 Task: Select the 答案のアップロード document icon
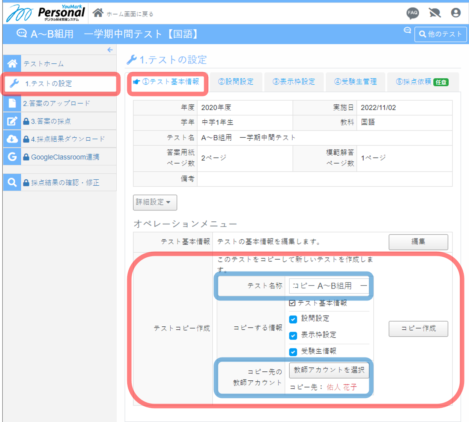pos(12,103)
